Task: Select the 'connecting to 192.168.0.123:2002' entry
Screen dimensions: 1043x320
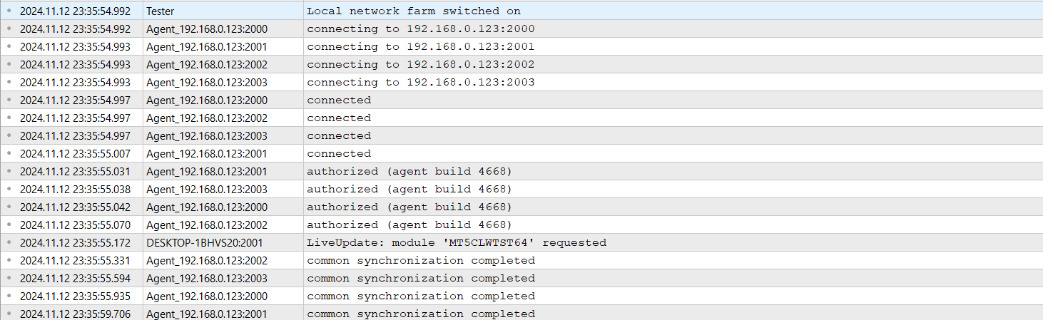Action: coord(420,64)
